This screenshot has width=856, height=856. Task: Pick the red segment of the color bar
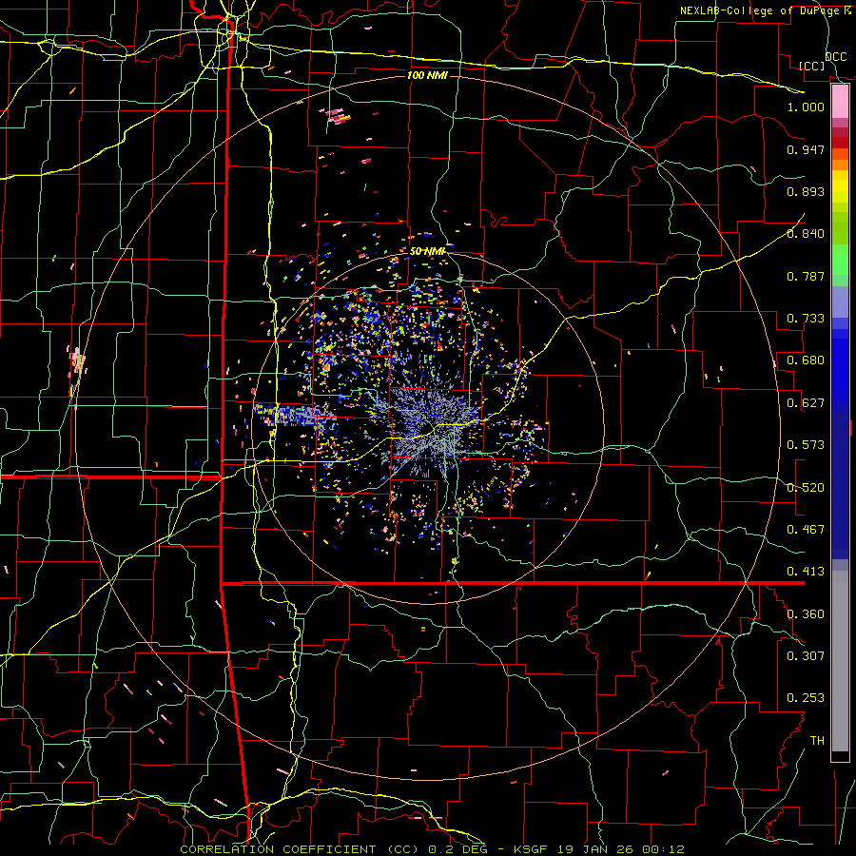[x=840, y=143]
